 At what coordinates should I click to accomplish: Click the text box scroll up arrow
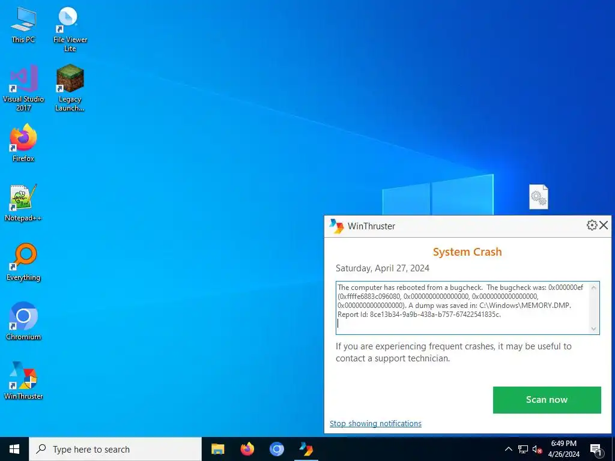(594, 288)
